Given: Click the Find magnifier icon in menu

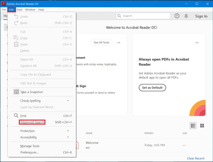Looking at the screenshot, I should click(16, 116).
